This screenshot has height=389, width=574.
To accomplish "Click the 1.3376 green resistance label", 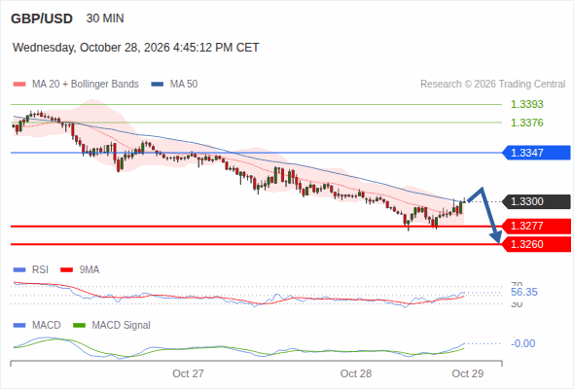I will (526, 123).
